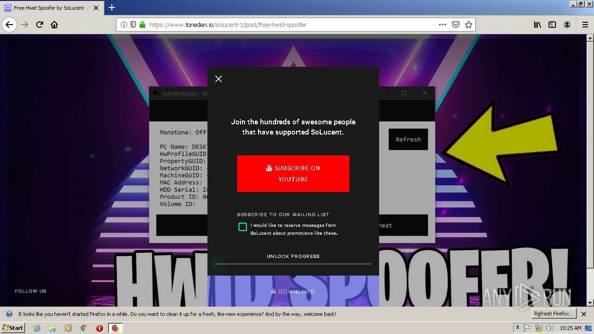
Task: Toggle the sidebar view icon
Action: point(552,25)
